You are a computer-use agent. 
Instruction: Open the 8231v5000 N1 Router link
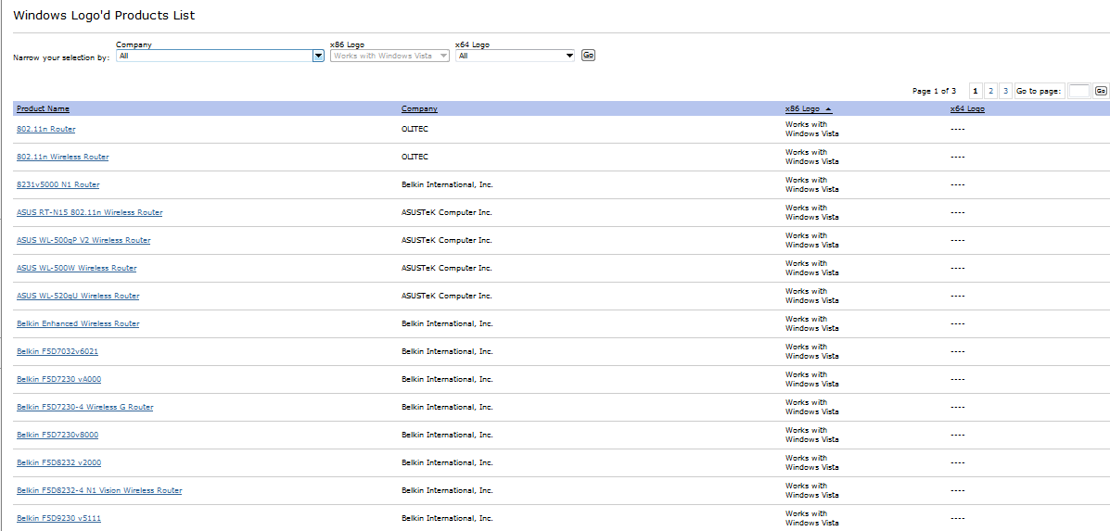coord(58,184)
